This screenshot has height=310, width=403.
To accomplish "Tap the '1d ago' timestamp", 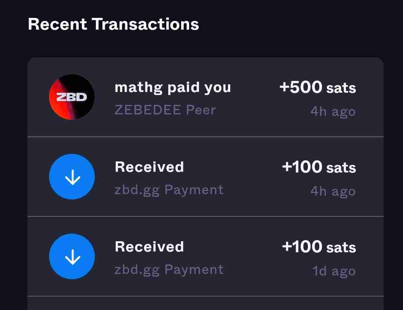I will pos(334,271).
